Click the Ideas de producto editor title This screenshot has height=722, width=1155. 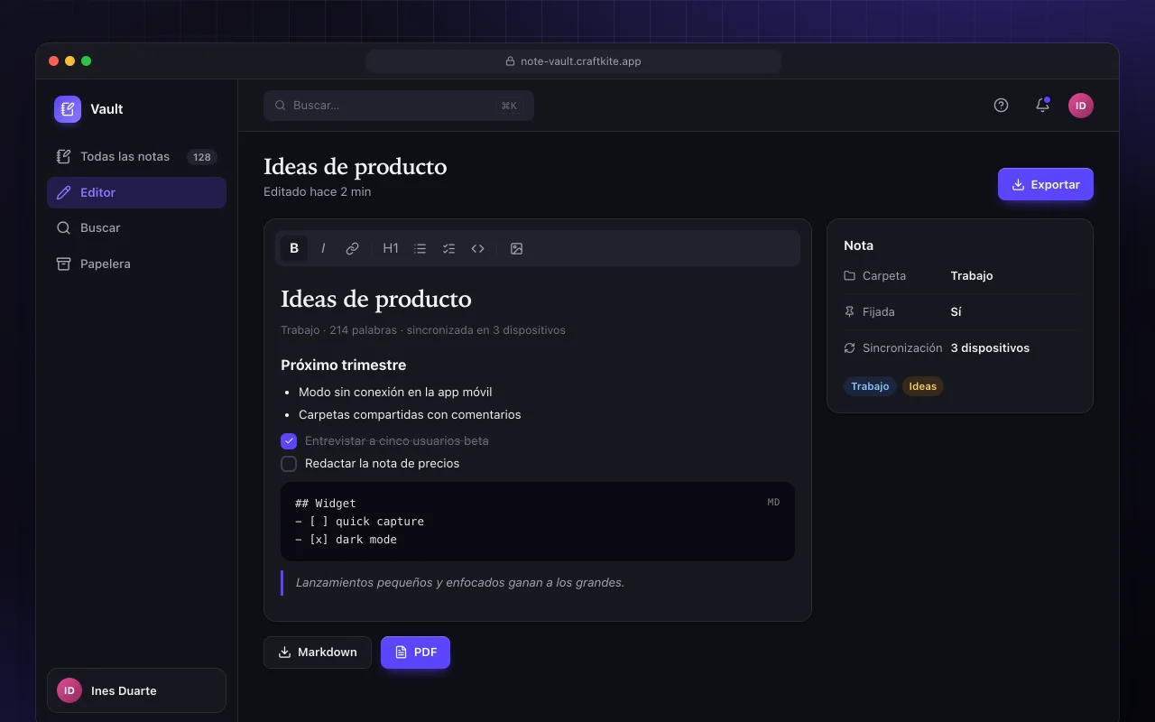click(x=376, y=299)
